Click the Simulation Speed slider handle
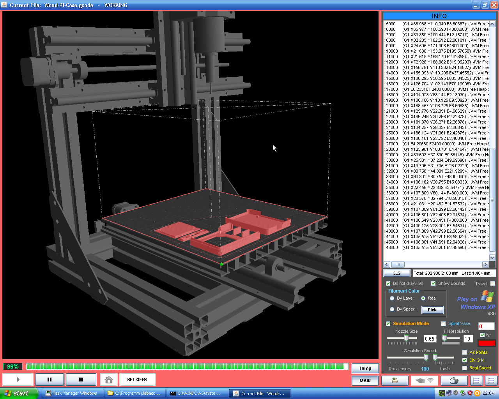 426,358
